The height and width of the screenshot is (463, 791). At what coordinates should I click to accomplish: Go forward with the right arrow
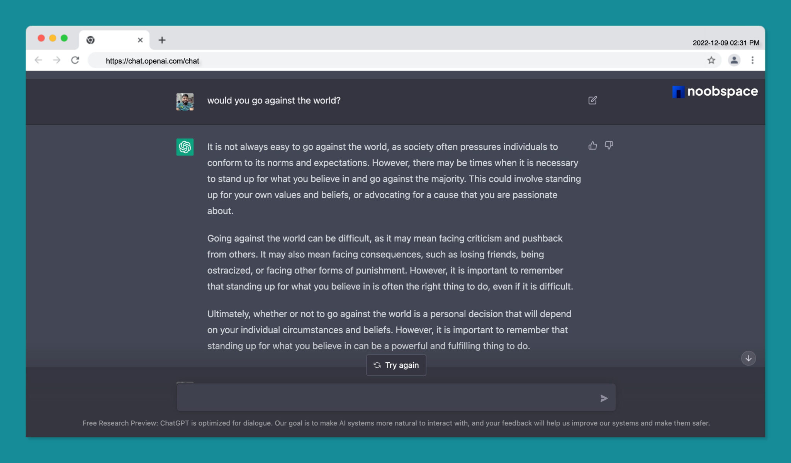click(57, 60)
